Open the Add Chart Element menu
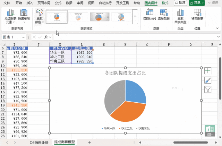The height and width of the screenshot is (146, 222). tap(10, 16)
